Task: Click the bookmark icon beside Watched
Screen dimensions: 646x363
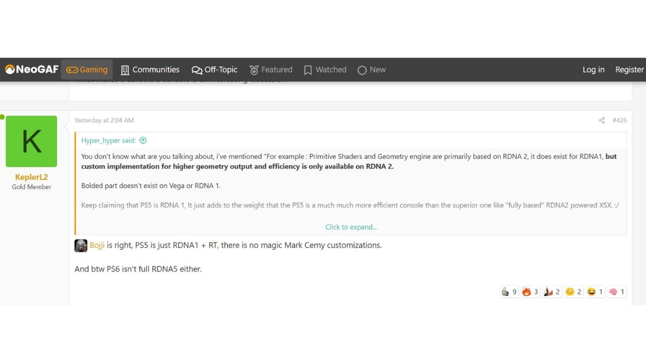Action: pyautogui.click(x=308, y=70)
